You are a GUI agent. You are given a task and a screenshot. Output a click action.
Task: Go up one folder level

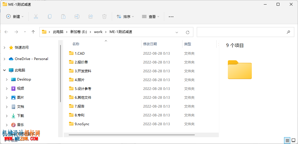coord(33,32)
